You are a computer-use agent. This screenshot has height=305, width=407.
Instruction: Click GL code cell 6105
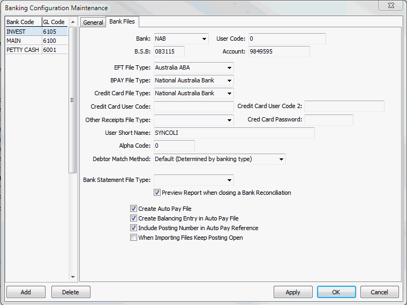pos(55,32)
